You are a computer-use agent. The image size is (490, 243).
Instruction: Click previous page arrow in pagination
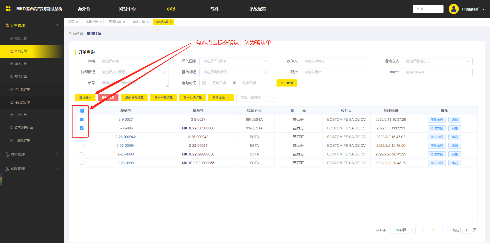pos(423,230)
